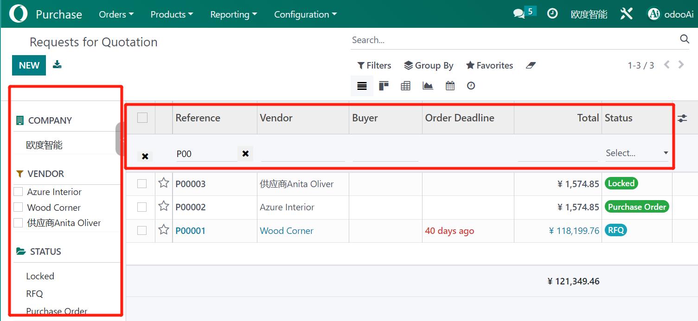This screenshot has height=321, width=698.
Task: Open the calendar view
Action: click(450, 86)
